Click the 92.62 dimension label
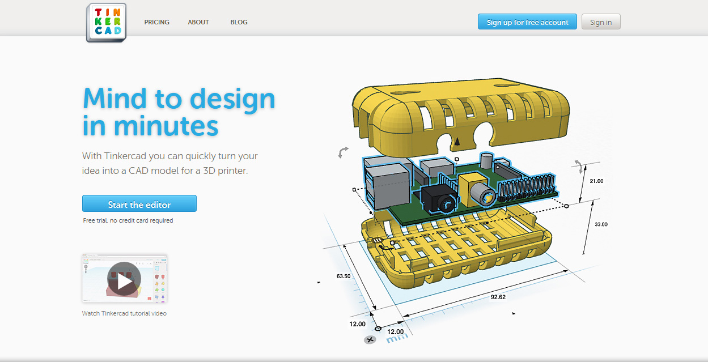This screenshot has height=362, width=708. 498,296
